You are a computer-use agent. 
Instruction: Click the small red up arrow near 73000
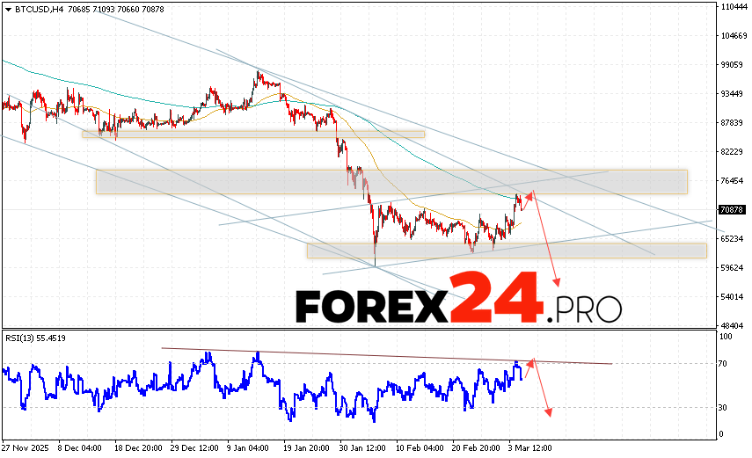pos(531,194)
